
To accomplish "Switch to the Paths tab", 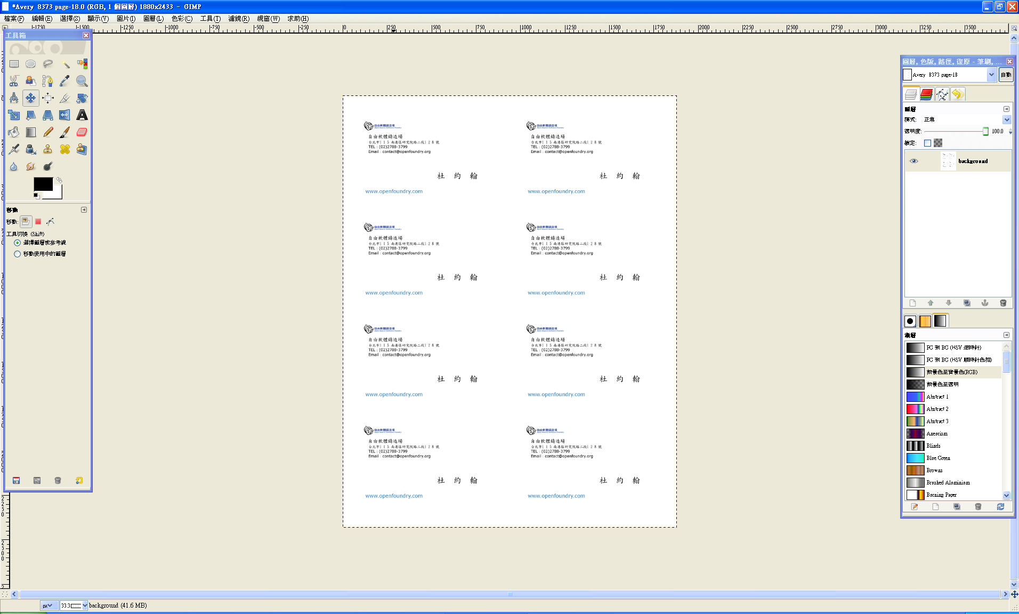I will pyautogui.click(x=942, y=95).
